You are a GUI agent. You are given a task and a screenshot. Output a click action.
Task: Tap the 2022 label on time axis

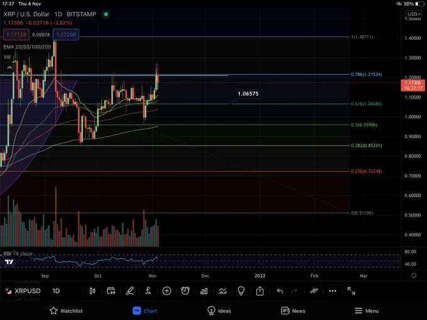point(260,275)
